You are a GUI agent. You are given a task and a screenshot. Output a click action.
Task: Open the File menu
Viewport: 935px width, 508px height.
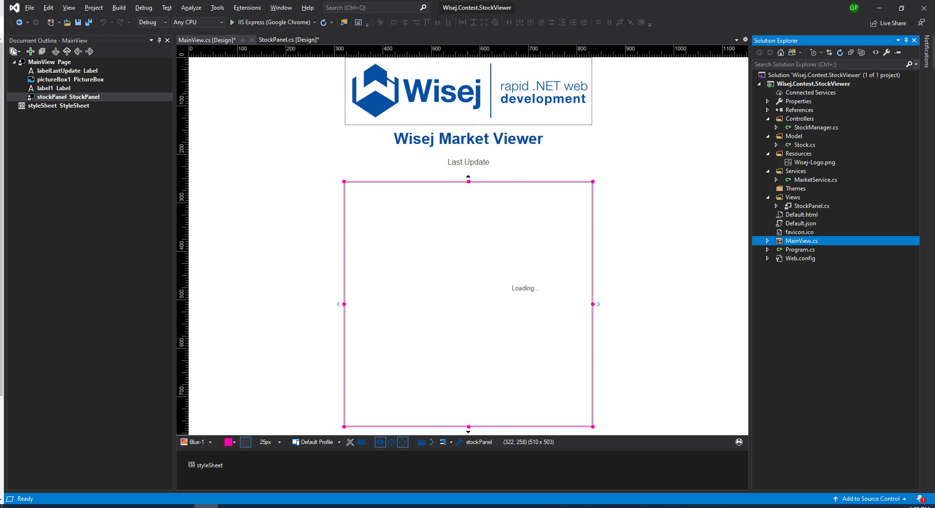tap(30, 8)
